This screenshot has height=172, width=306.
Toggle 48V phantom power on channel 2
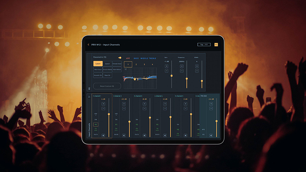point(116,114)
